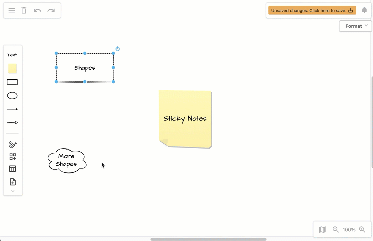Redo the last action
The image size is (373, 241).
click(x=50, y=10)
